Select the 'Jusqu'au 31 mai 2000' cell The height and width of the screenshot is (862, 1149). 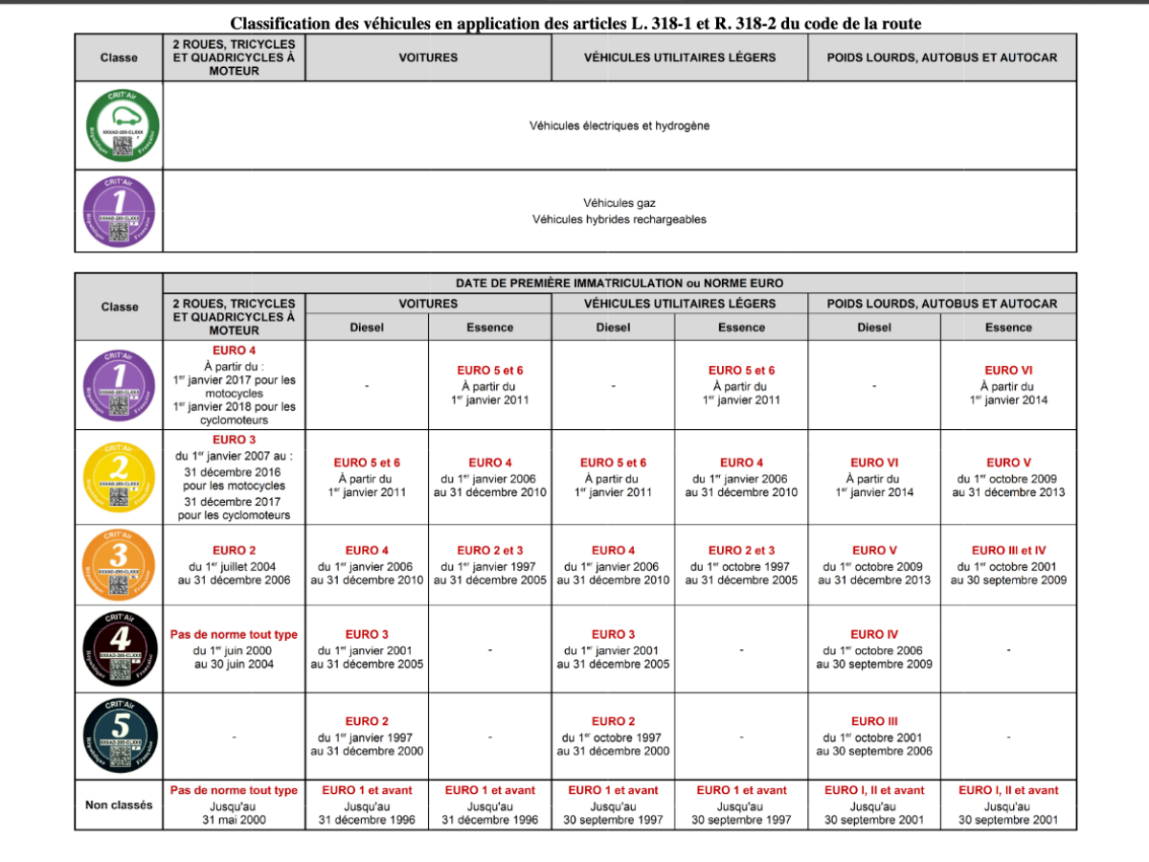click(x=234, y=813)
